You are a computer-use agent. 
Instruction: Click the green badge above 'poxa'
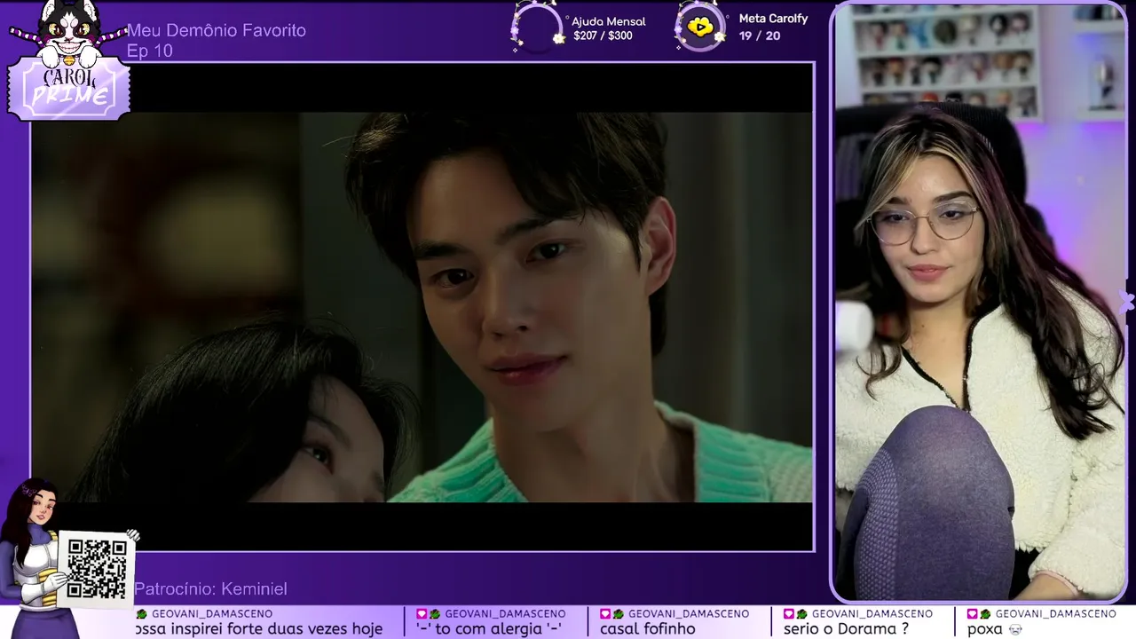click(985, 614)
